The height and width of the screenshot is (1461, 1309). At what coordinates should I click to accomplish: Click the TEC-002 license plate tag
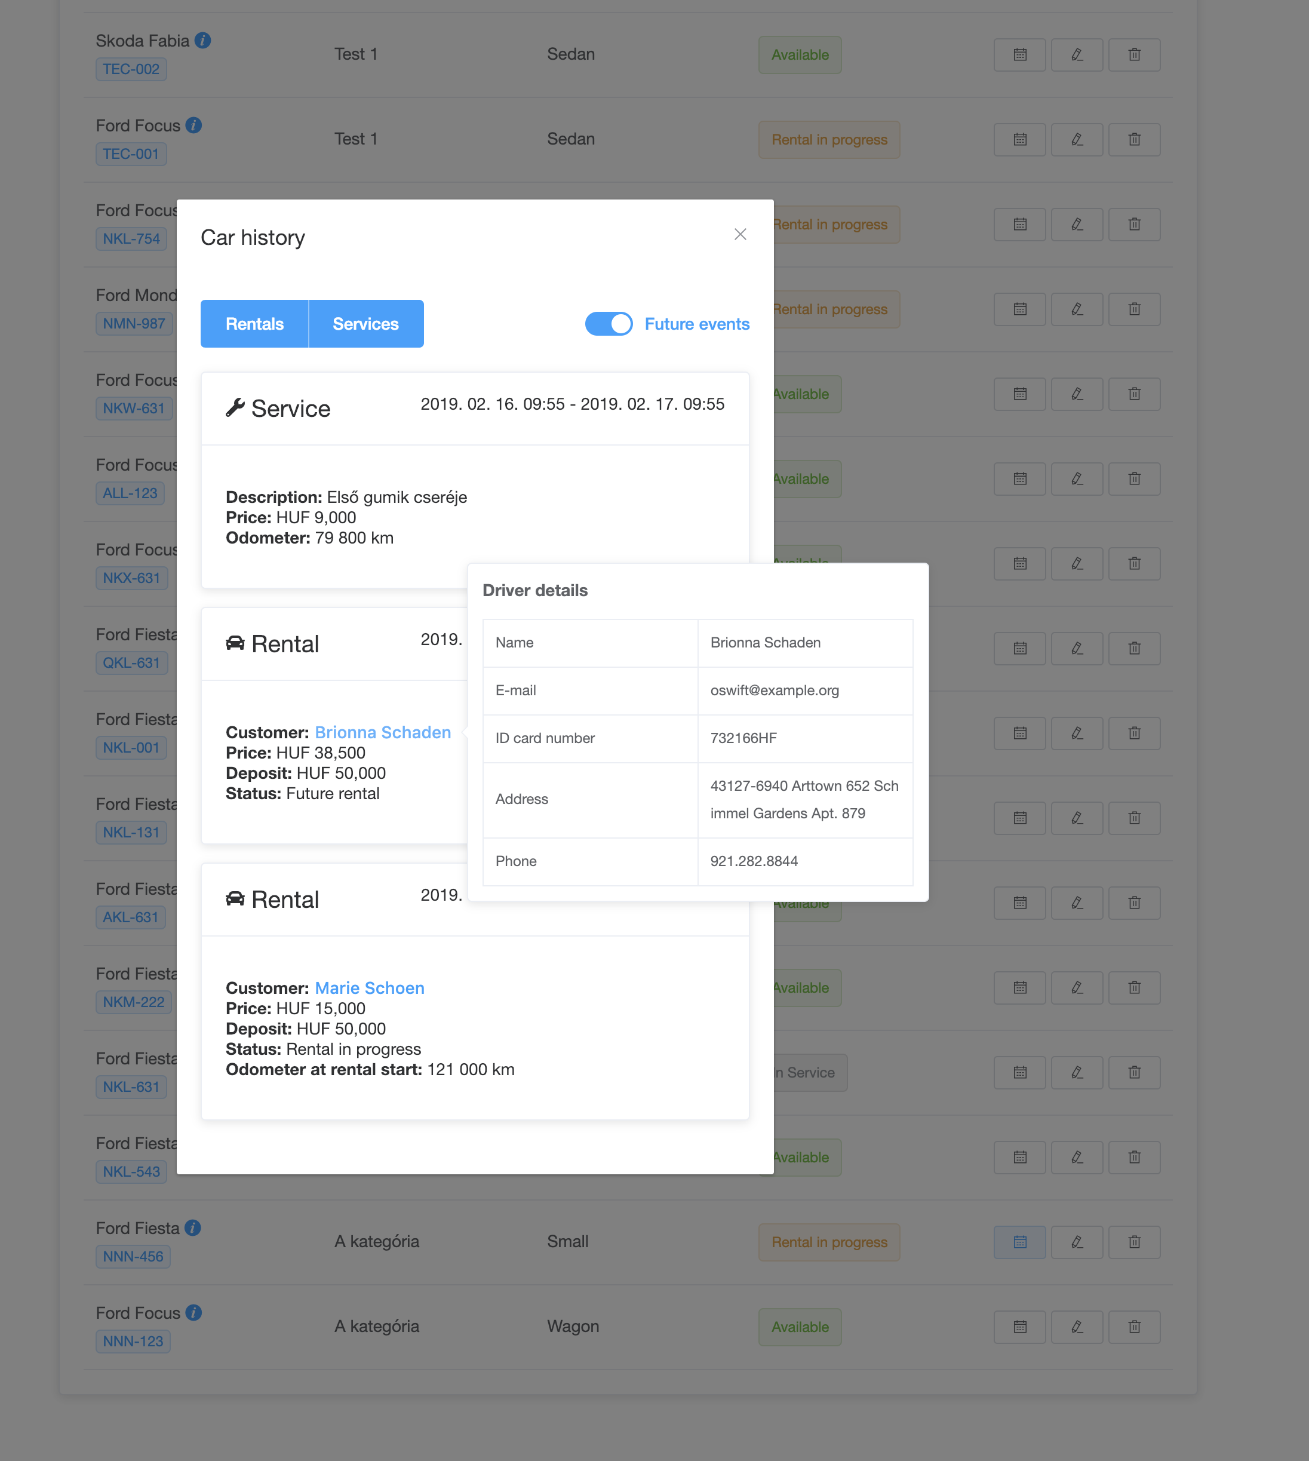point(131,69)
